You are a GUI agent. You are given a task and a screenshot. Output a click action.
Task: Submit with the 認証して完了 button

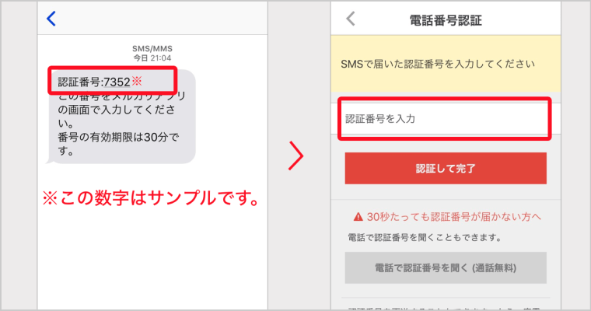click(446, 168)
